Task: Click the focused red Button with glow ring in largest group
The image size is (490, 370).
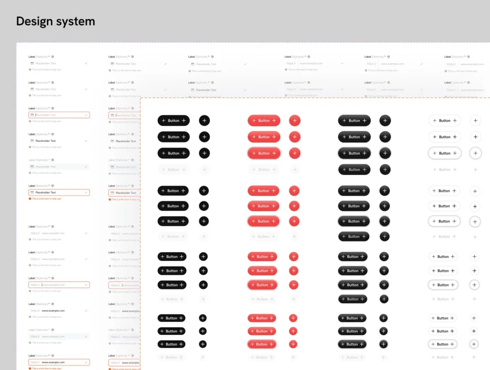Action: pos(264,153)
